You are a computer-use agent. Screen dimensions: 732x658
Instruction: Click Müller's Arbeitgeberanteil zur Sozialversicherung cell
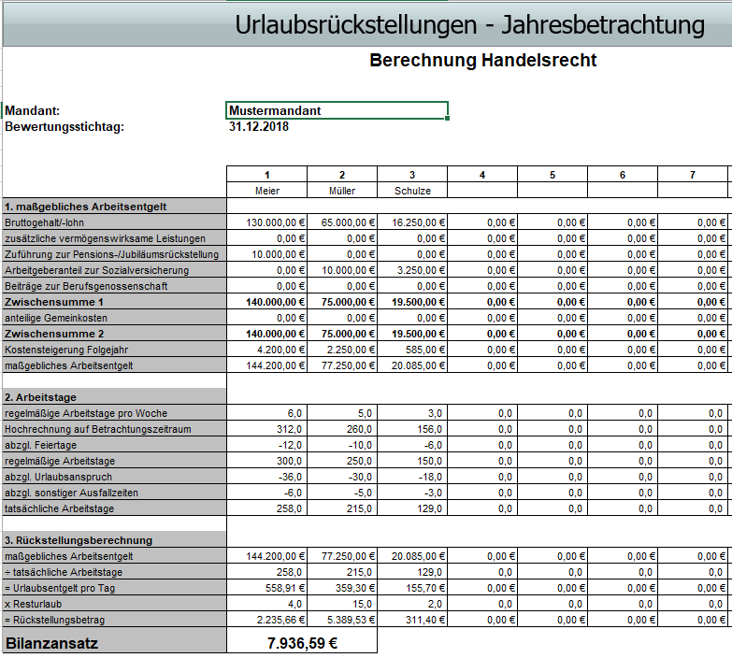coord(341,270)
